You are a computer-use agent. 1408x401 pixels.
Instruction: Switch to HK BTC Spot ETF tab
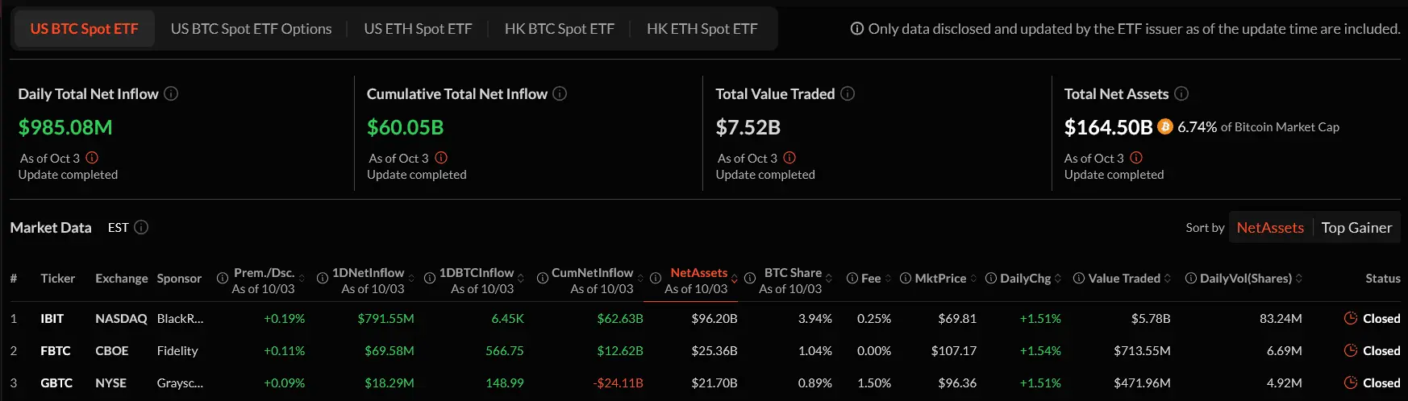pyautogui.click(x=559, y=29)
